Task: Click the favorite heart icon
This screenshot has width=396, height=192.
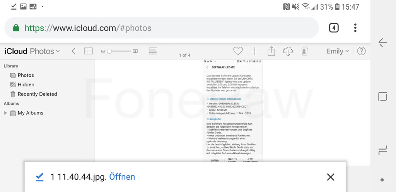Action: pos(238,51)
